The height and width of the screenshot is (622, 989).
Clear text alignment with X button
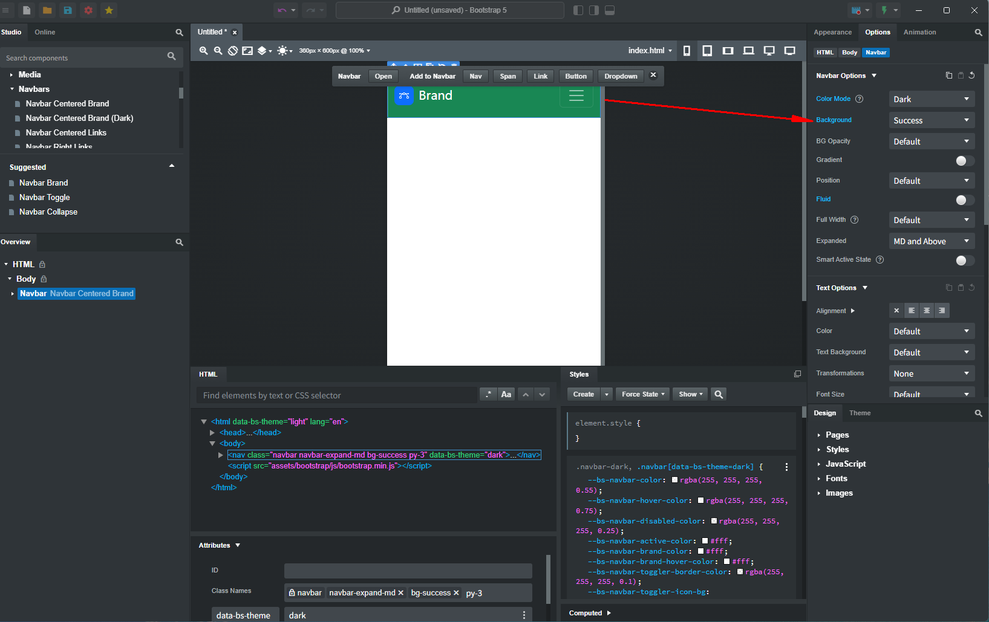(896, 311)
